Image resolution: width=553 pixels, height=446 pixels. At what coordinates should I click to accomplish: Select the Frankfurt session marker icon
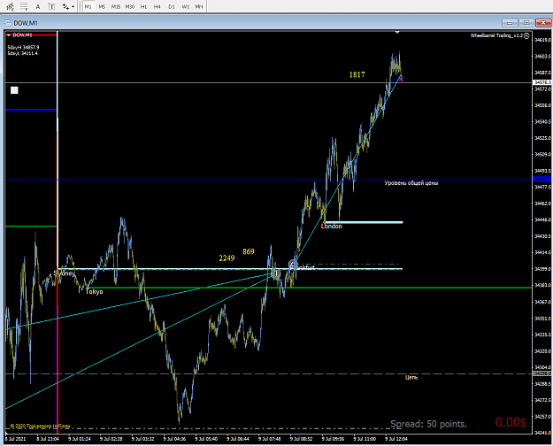pyautogui.click(x=292, y=263)
